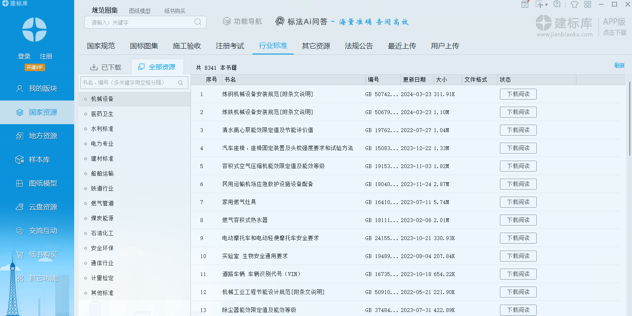632x316 pixels.
Task: Open 标法Ai问答 assistant icon
Action: (280, 21)
